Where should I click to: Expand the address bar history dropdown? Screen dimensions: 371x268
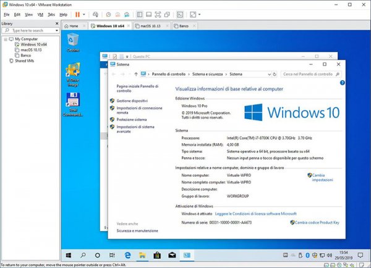[269, 75]
